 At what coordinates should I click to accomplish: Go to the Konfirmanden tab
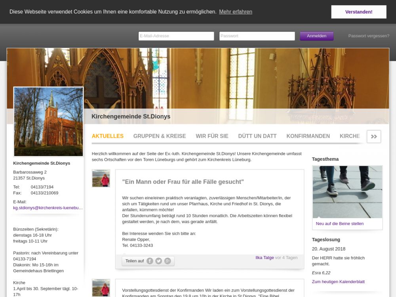[x=308, y=136]
